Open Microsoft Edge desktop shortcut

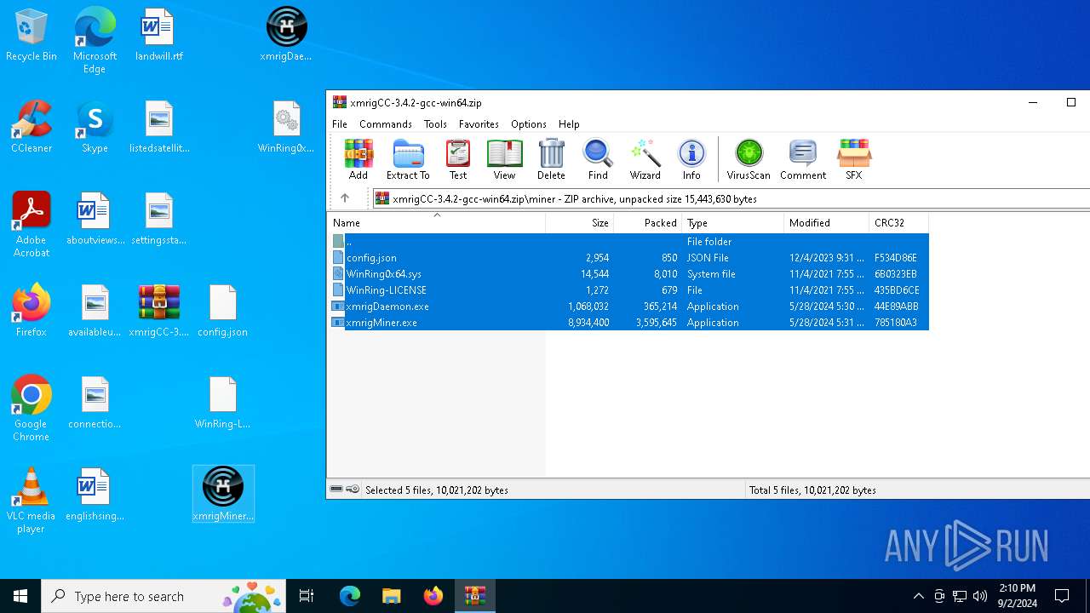point(95,40)
